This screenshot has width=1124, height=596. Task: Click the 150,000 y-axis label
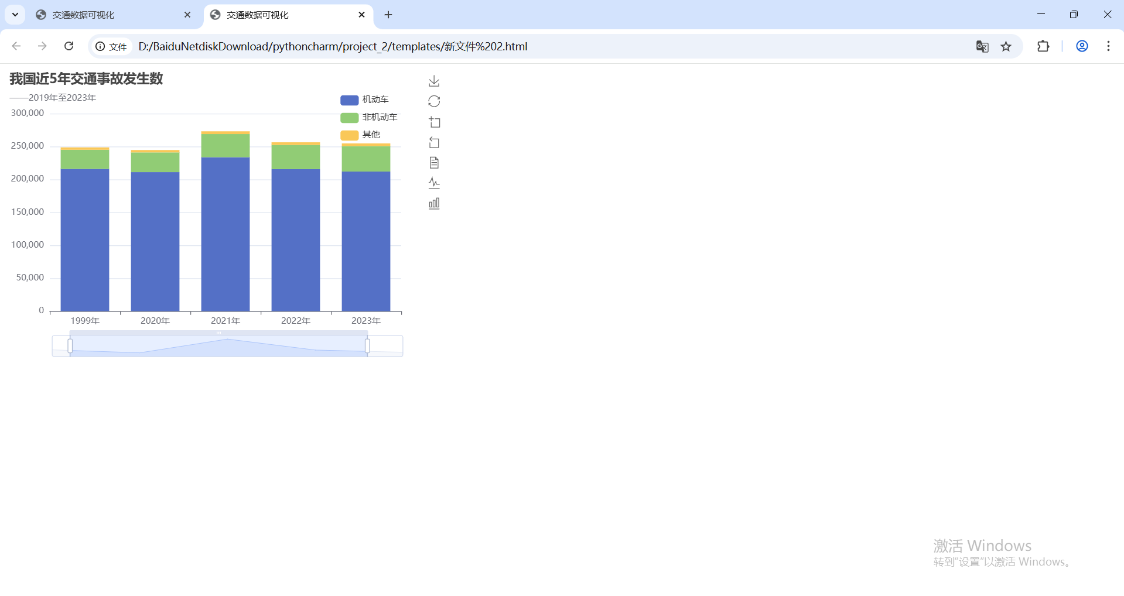(28, 212)
